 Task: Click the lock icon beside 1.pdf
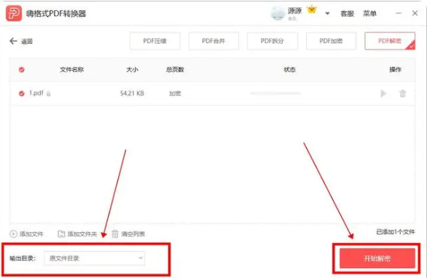point(49,94)
